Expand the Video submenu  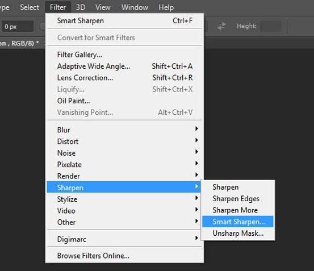[x=124, y=211]
